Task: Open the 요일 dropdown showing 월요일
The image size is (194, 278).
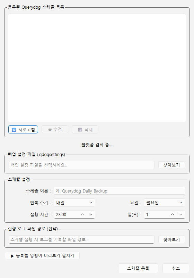Action: [x=165, y=203]
